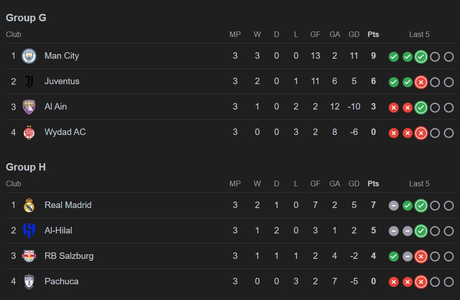Click the Group H heading
Viewport: 460px width, 300px height.
click(x=26, y=167)
